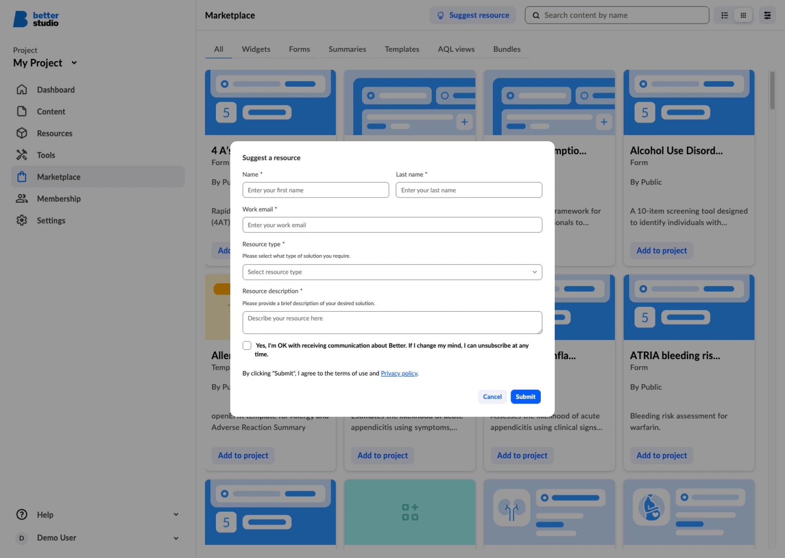Expand the Demo User menu chevron
The height and width of the screenshot is (558, 785).
click(x=176, y=538)
